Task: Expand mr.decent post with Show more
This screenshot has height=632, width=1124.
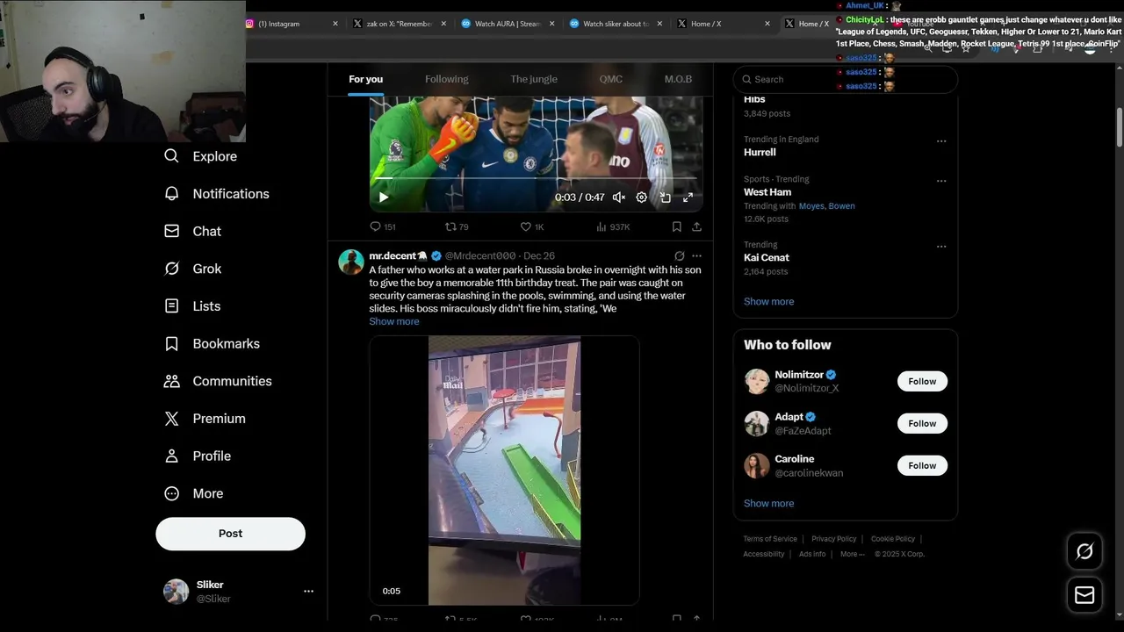Action: point(394,321)
